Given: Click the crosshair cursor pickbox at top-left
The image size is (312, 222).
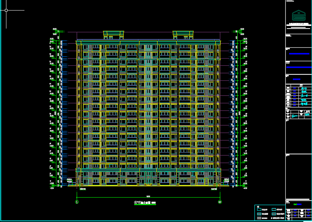Looking at the screenshot, I should click(x=6, y=11).
